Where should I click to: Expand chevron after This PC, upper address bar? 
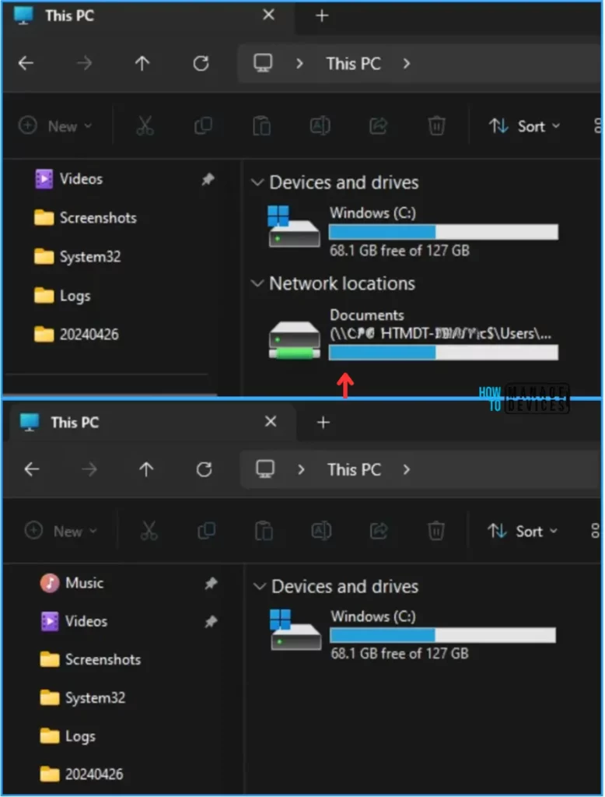407,64
